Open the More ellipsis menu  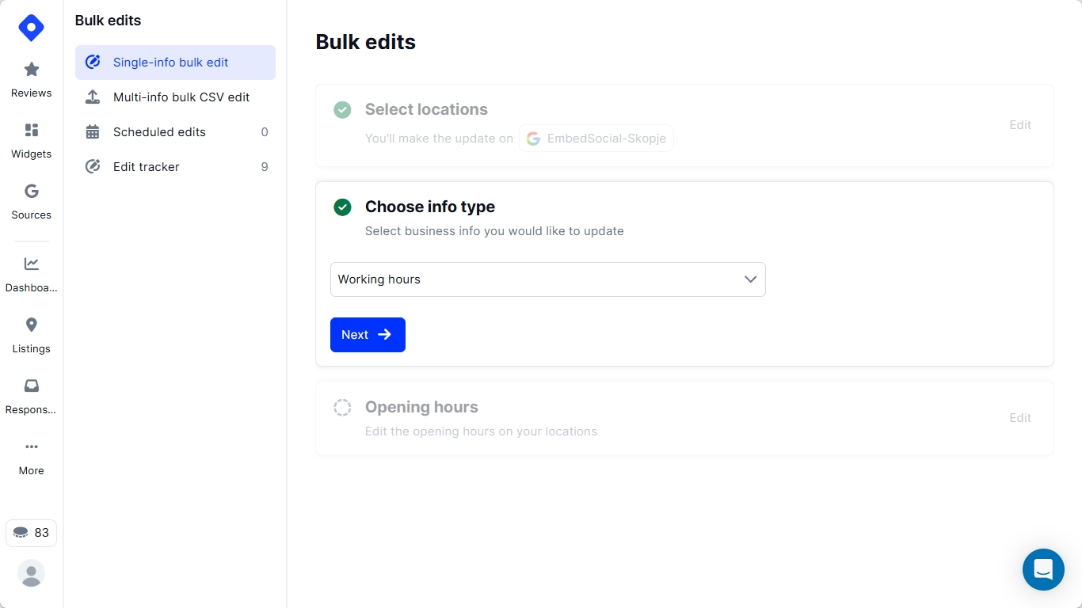tap(32, 447)
